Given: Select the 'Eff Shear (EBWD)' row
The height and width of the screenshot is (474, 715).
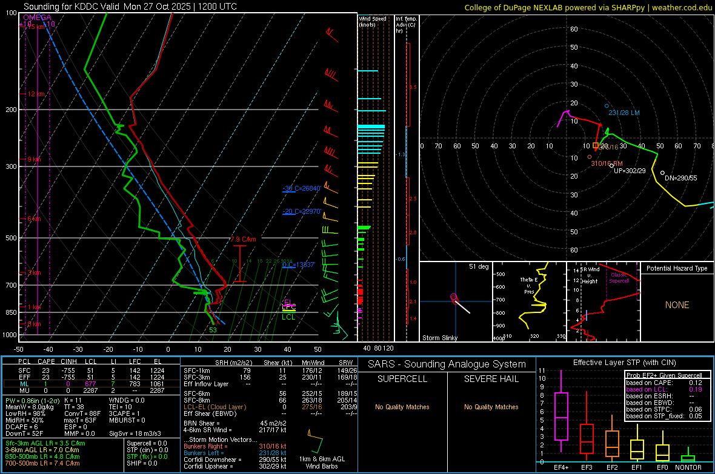Looking at the screenshot, I should [270, 414].
